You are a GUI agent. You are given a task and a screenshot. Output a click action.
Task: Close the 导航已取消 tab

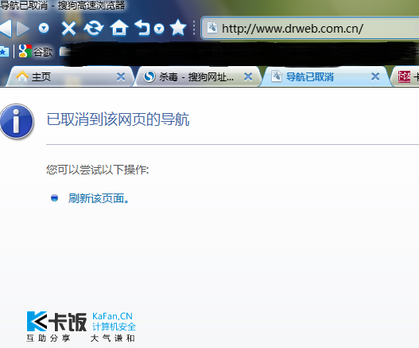click(x=375, y=77)
